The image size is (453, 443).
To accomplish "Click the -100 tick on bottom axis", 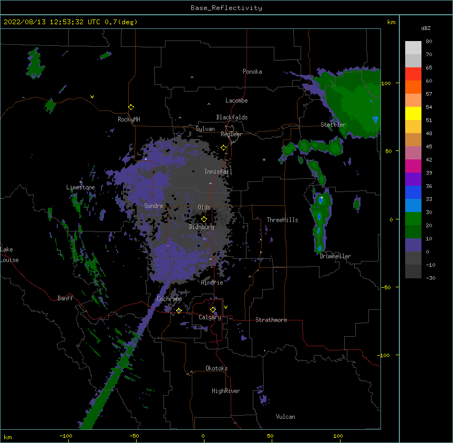I will (x=66, y=436).
